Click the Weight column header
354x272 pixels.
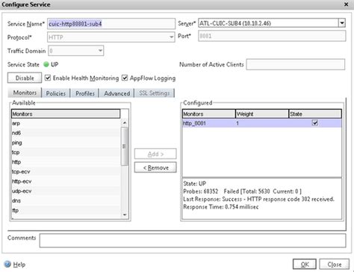coord(262,114)
